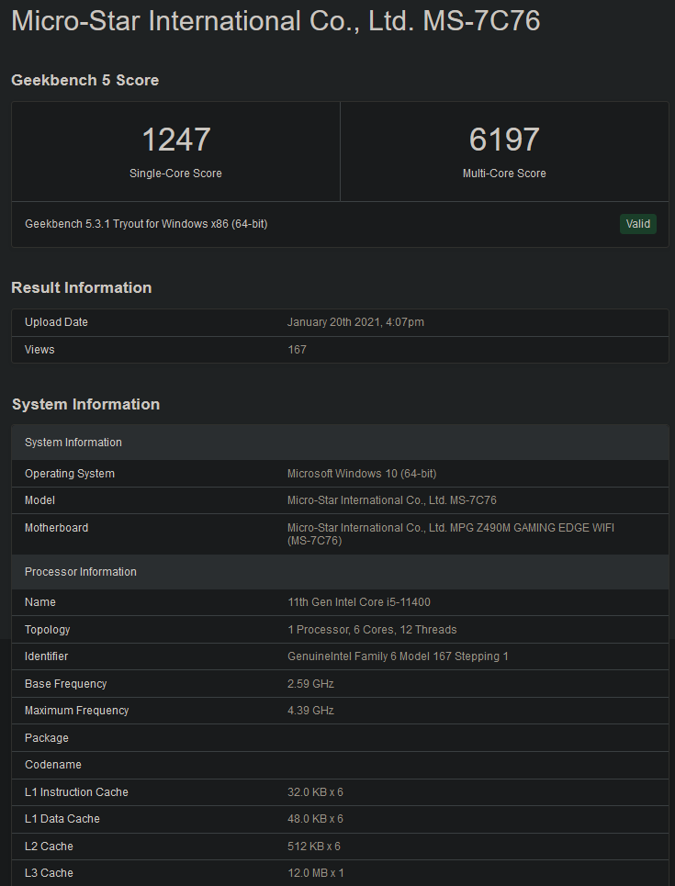Click the processor Name label
The height and width of the screenshot is (886, 675).
(x=40, y=602)
